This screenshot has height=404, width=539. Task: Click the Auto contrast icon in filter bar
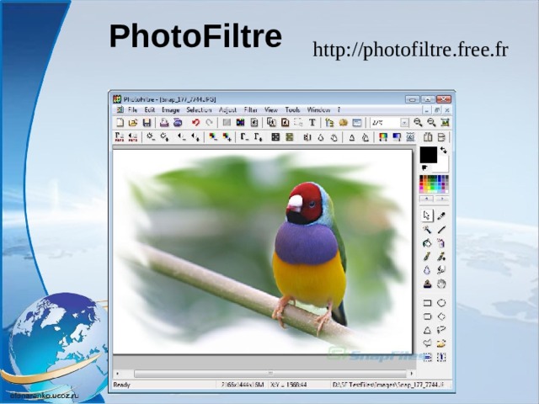(133, 137)
